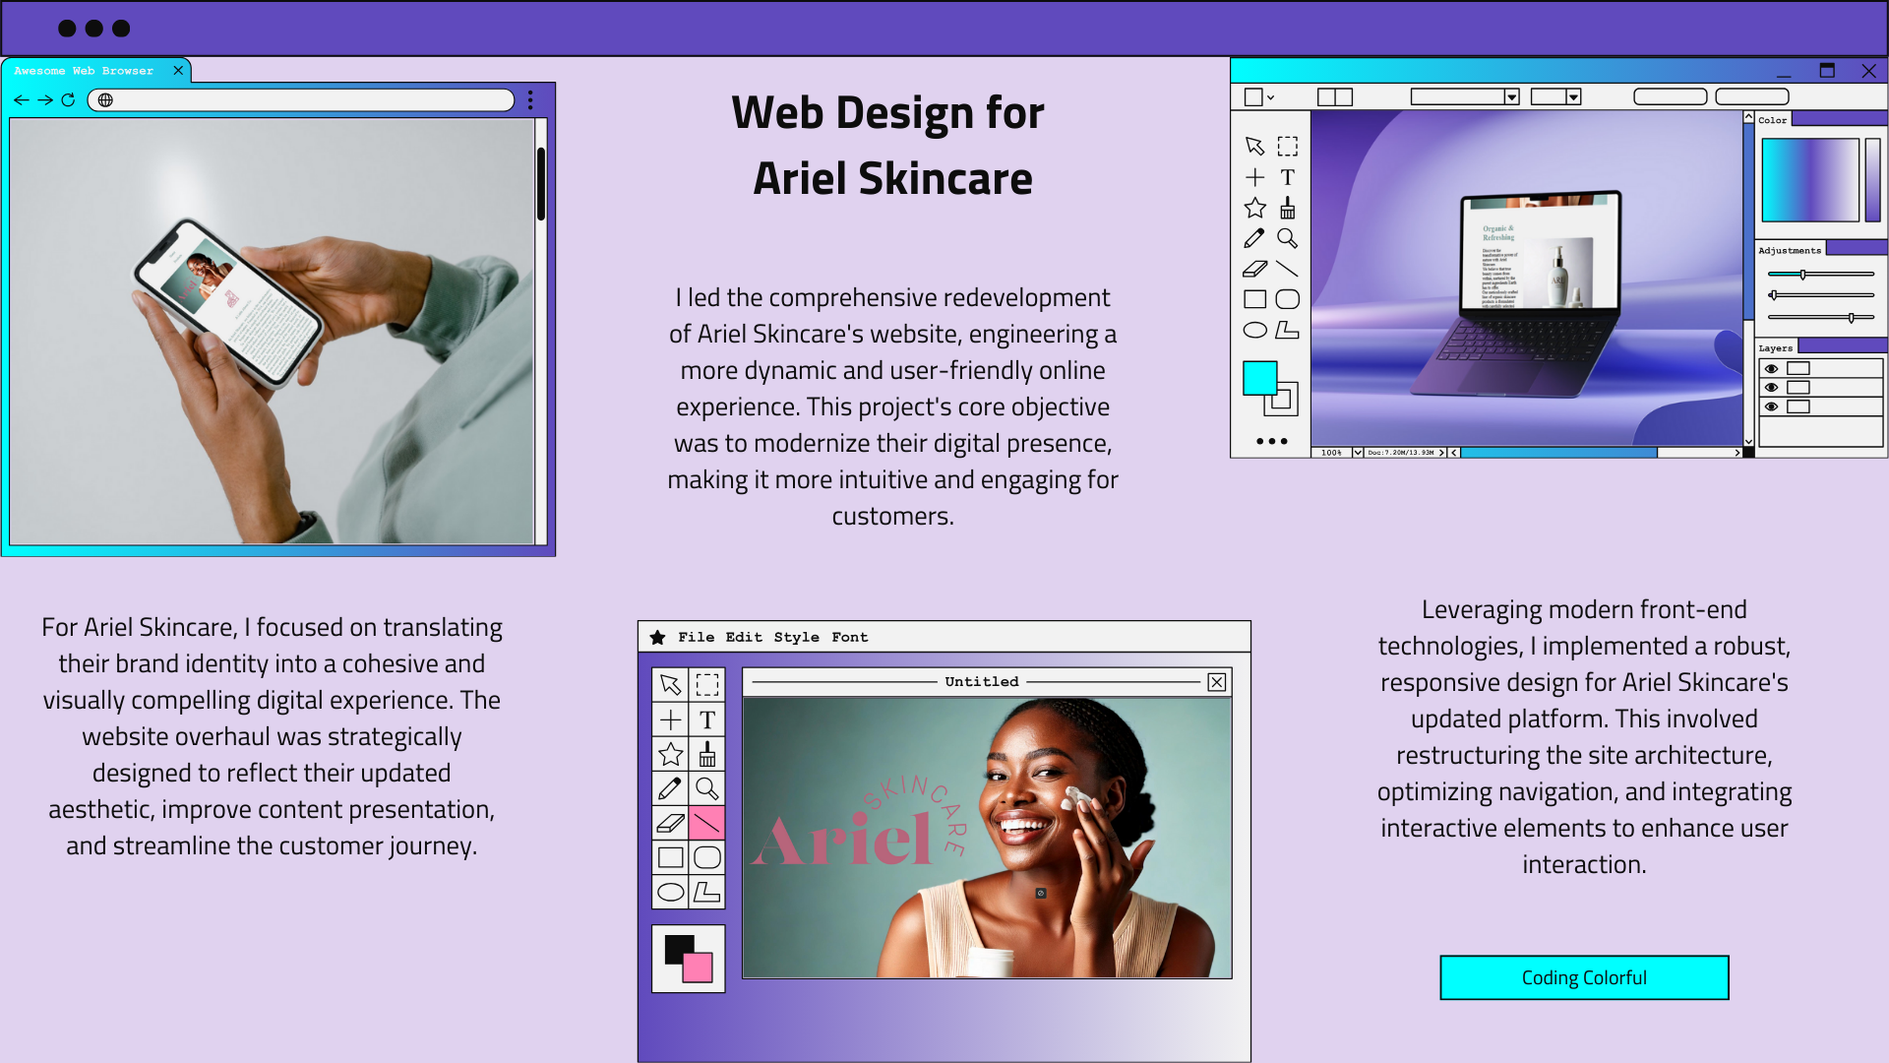Reload the page in Awesome Web Browser
Image resolution: width=1889 pixels, height=1063 pixels.
68,100
